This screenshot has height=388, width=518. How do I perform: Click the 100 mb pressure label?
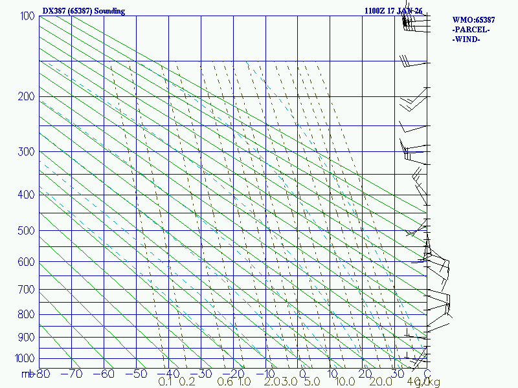point(27,16)
